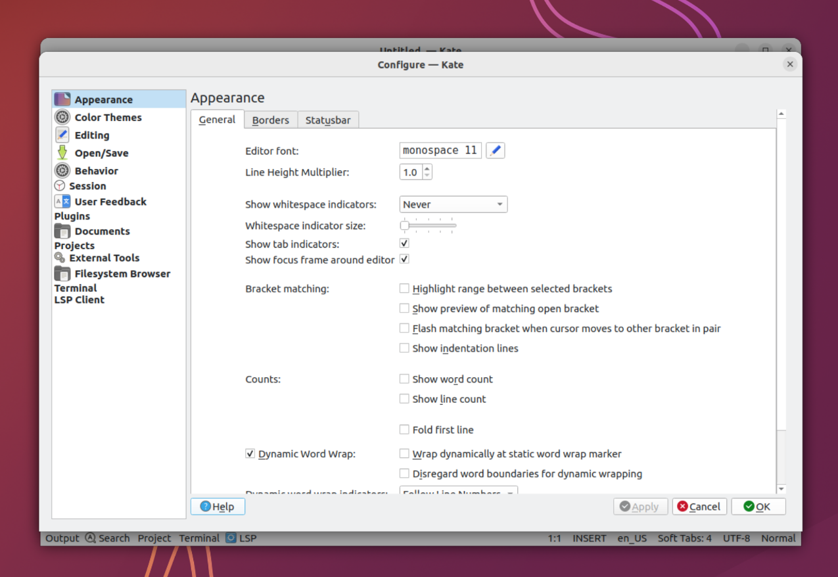Enable Show word count
Viewport: 838px width, 577px height.
404,379
